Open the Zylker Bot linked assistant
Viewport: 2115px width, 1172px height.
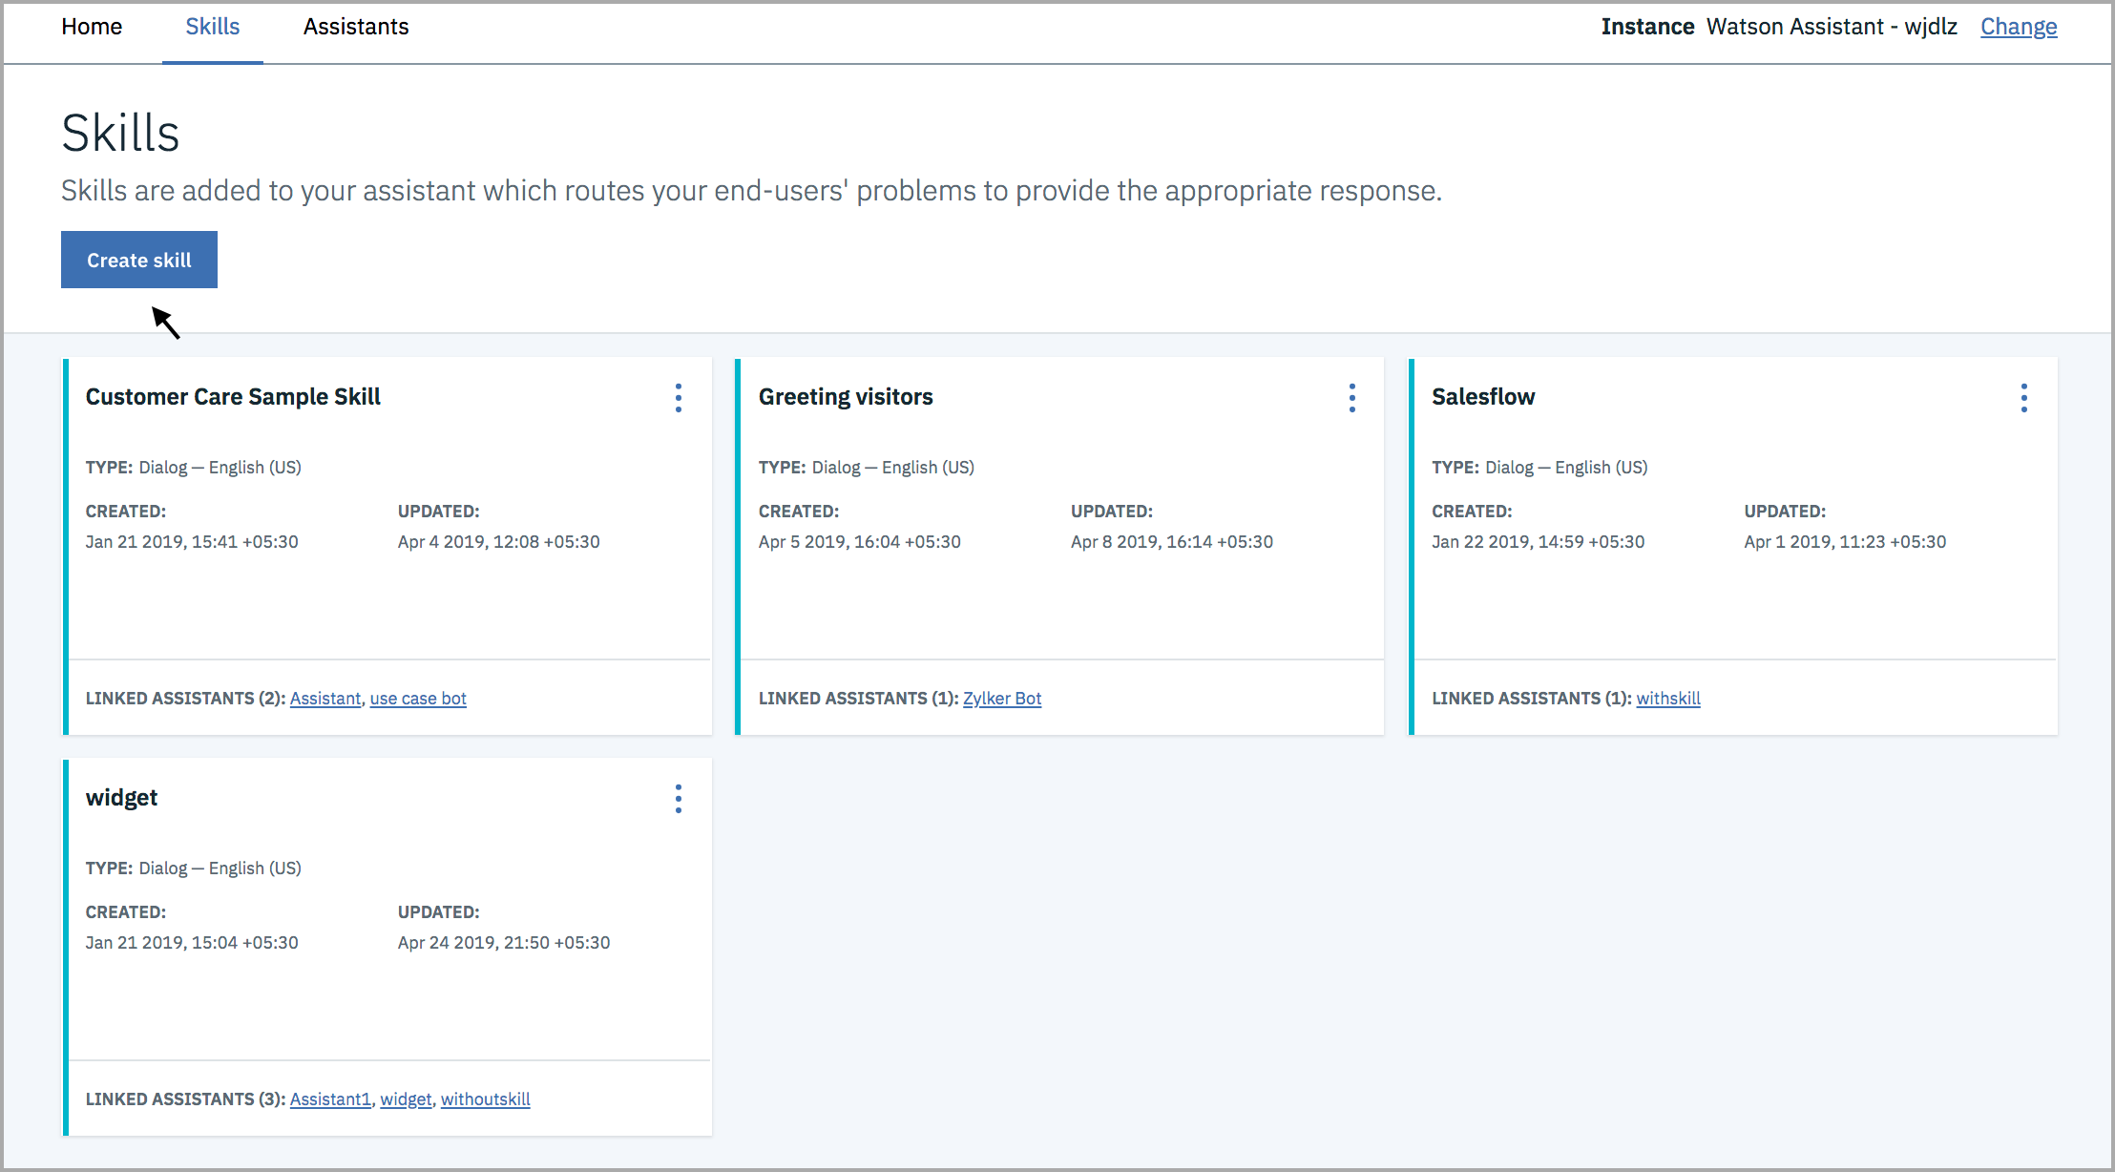point(1001,698)
